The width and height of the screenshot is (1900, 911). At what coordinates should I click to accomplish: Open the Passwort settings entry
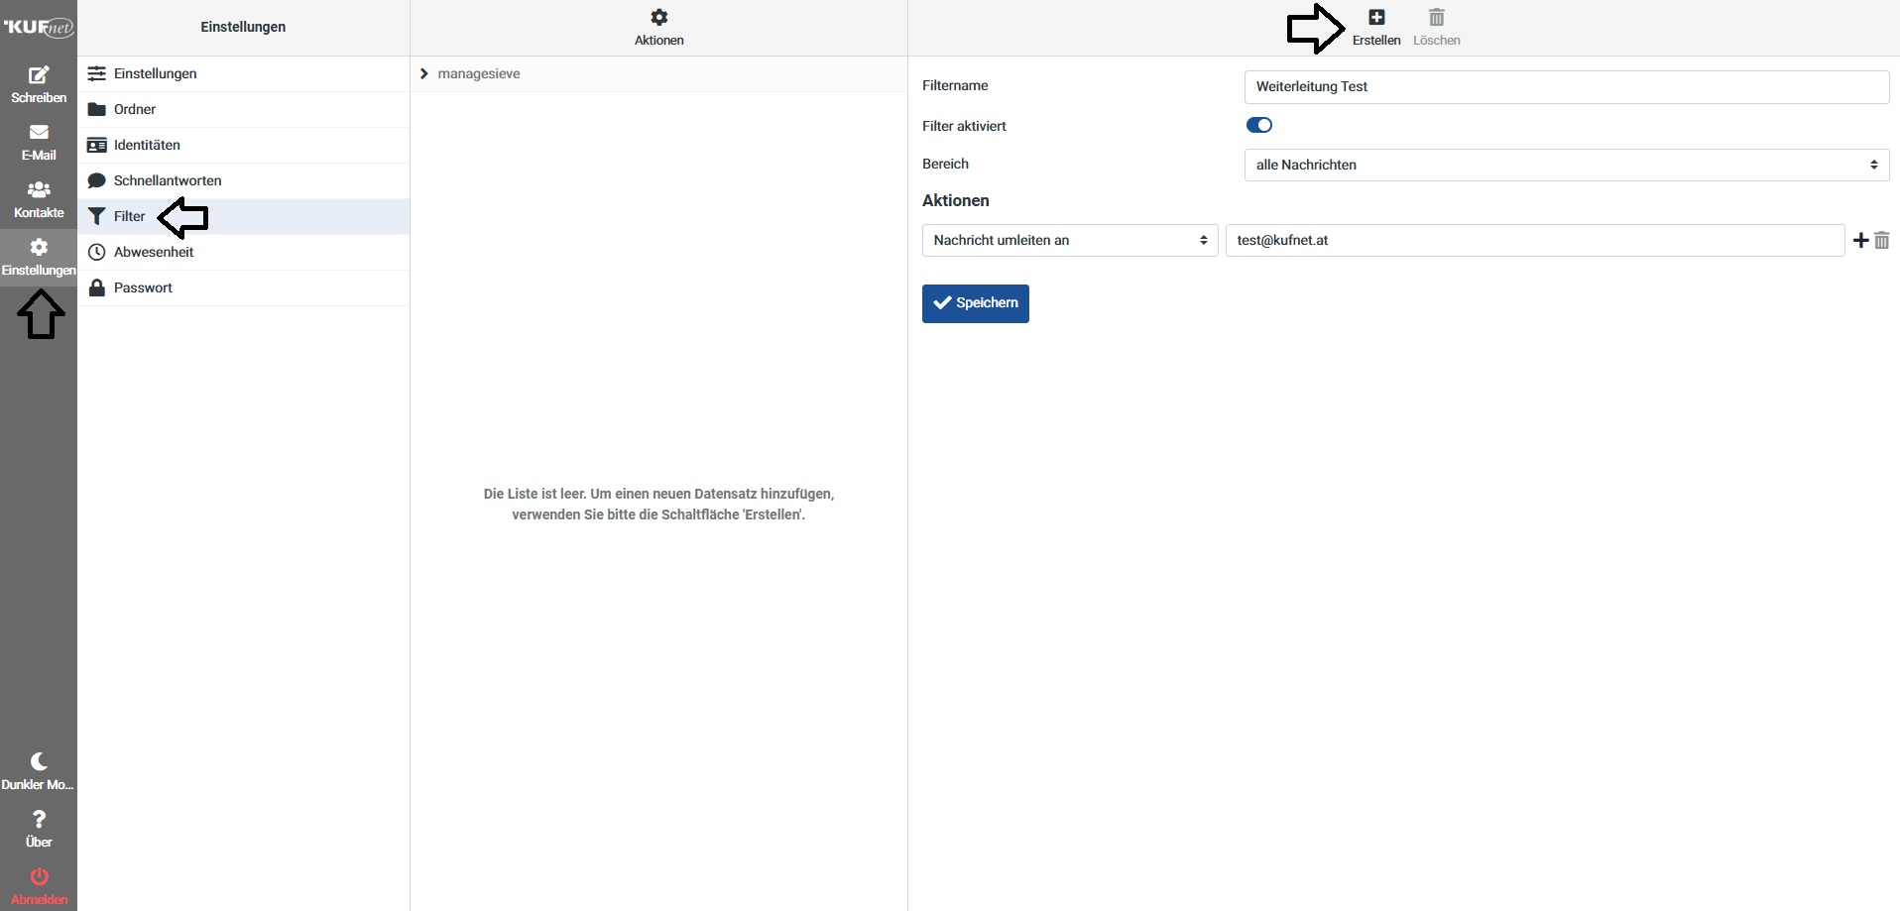point(143,288)
